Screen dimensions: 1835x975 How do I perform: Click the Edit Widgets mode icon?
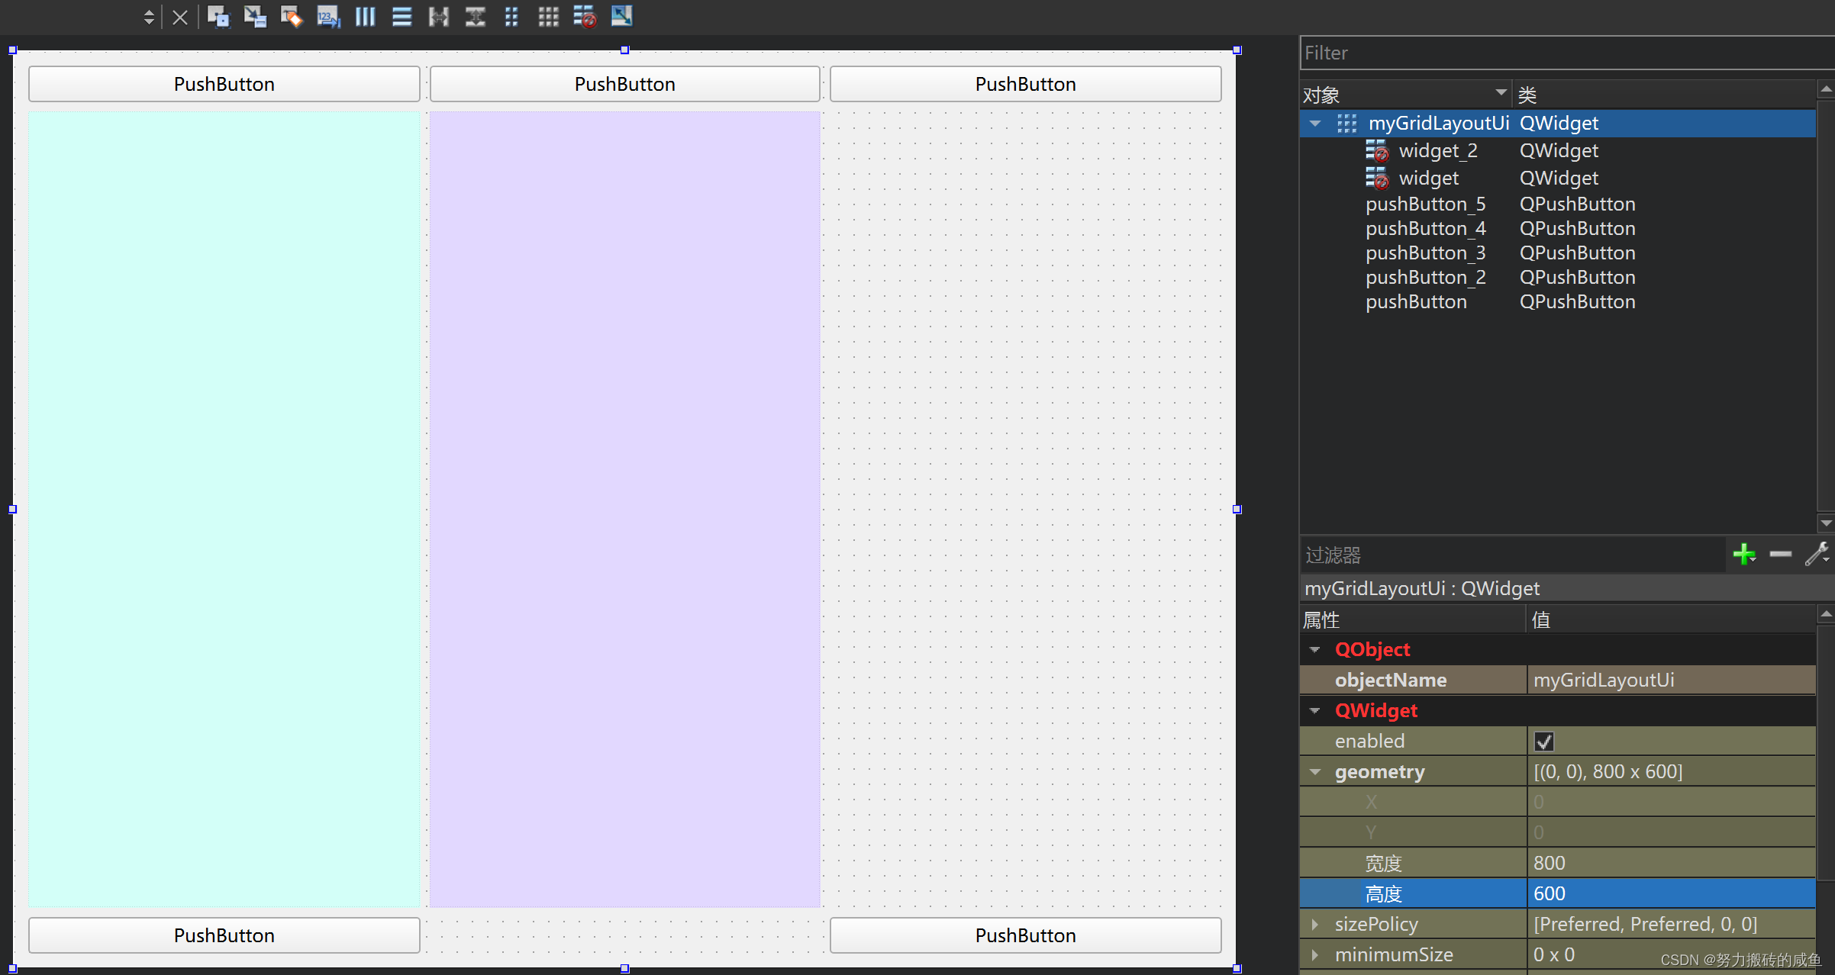tap(218, 17)
